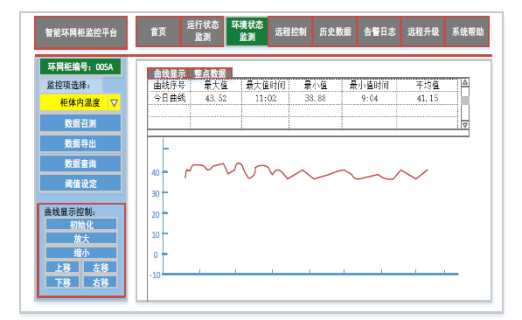Open the 远程控制 menu item
This screenshot has width=522, height=320.
point(290,32)
